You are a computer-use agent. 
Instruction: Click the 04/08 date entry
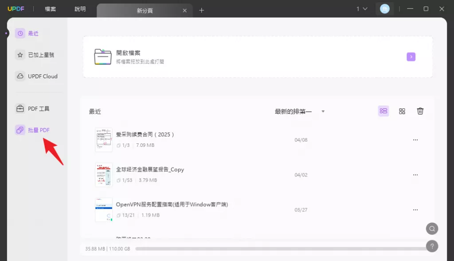point(301,140)
